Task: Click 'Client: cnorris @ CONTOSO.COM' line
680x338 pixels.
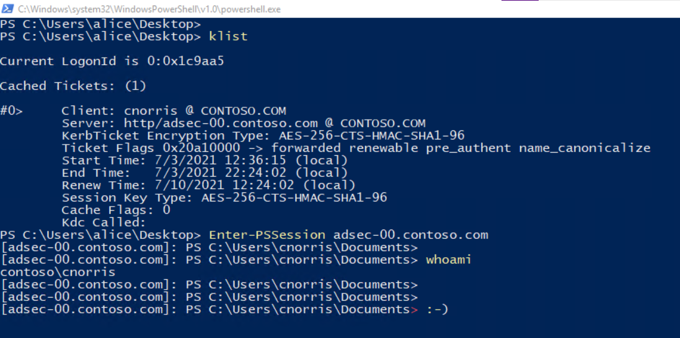Action: (x=174, y=110)
